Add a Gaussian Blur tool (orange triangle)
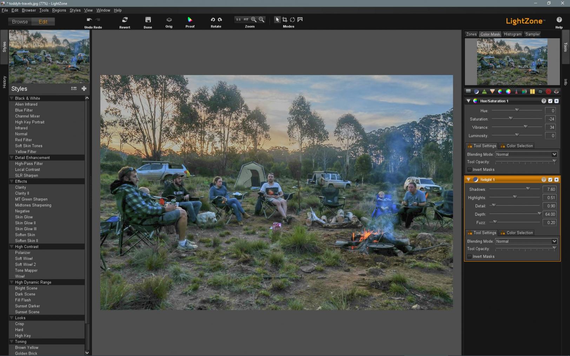Screen dimensions: 570x356 pos(492,91)
